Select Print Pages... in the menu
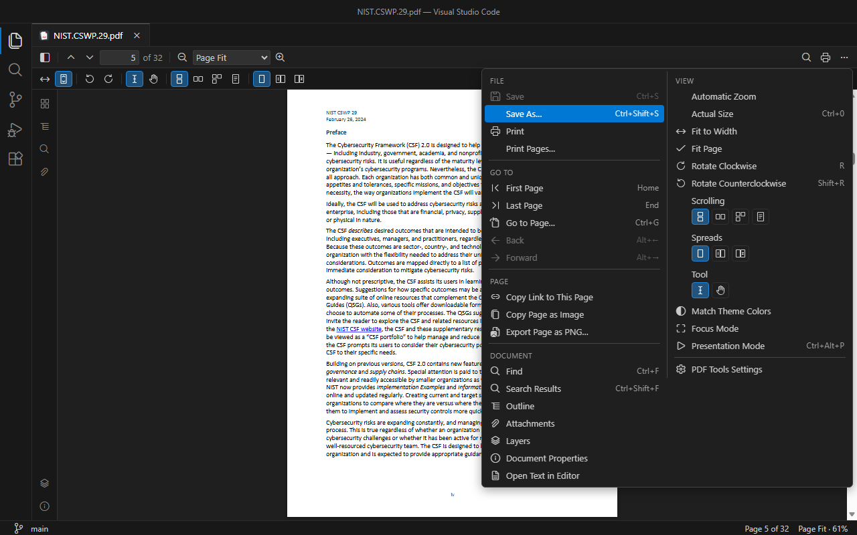This screenshot has width=857, height=535. pyautogui.click(x=574, y=148)
